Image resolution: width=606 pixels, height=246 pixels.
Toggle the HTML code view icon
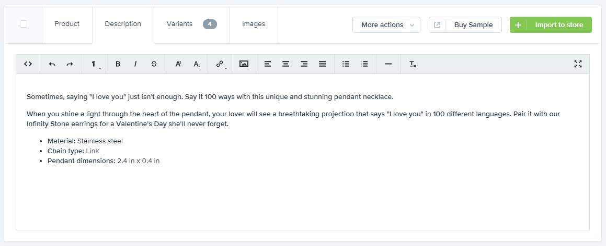pyautogui.click(x=28, y=64)
